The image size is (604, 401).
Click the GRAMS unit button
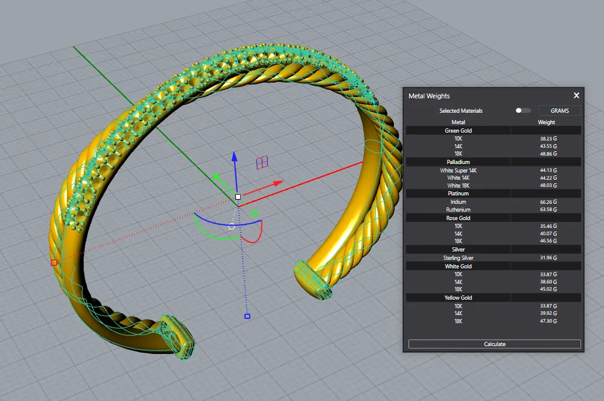coord(560,110)
